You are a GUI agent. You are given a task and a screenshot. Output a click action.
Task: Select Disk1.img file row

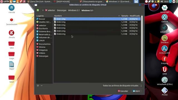[97, 19]
